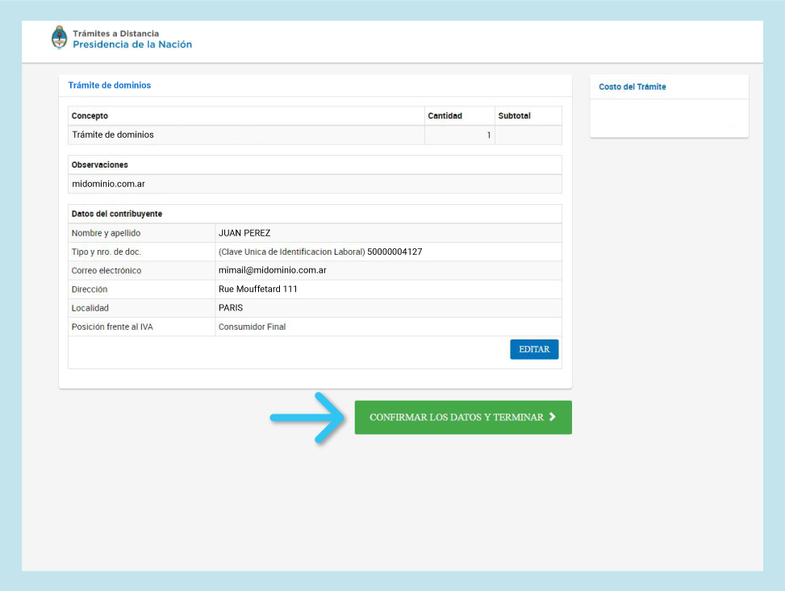Click the Concepto column header

(x=90, y=116)
